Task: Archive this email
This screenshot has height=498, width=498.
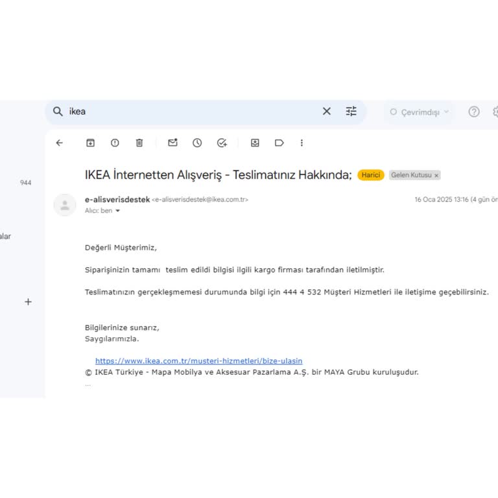Action: point(91,143)
